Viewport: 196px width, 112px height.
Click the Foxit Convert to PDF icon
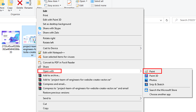[40, 63]
